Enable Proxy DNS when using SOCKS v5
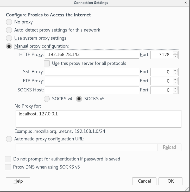 (8, 167)
